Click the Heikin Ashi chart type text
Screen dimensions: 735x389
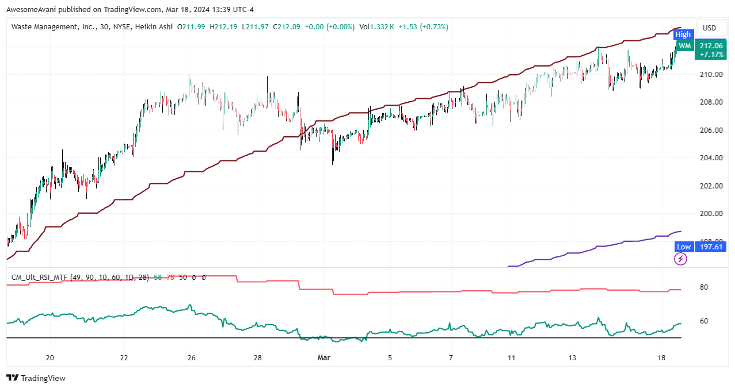[x=154, y=26]
